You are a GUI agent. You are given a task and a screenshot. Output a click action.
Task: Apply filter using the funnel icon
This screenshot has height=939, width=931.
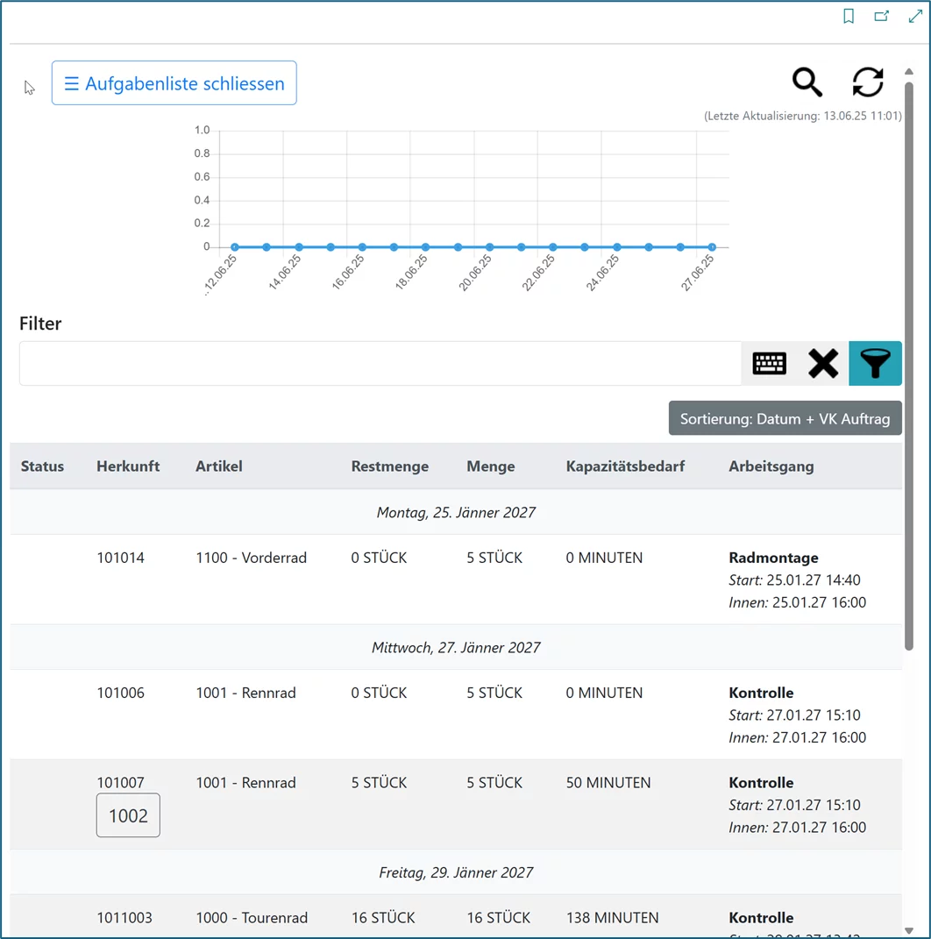[875, 363]
